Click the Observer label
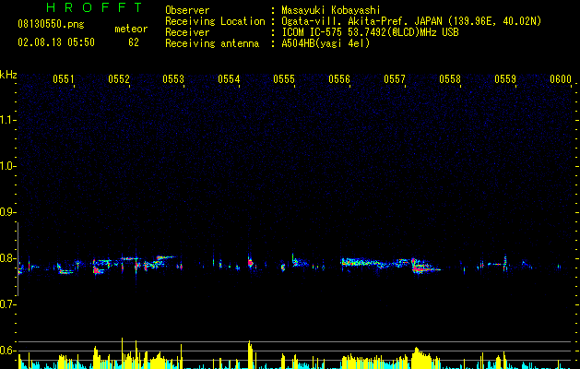 pos(187,10)
